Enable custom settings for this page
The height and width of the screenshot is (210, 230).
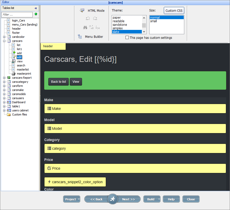[127, 38]
